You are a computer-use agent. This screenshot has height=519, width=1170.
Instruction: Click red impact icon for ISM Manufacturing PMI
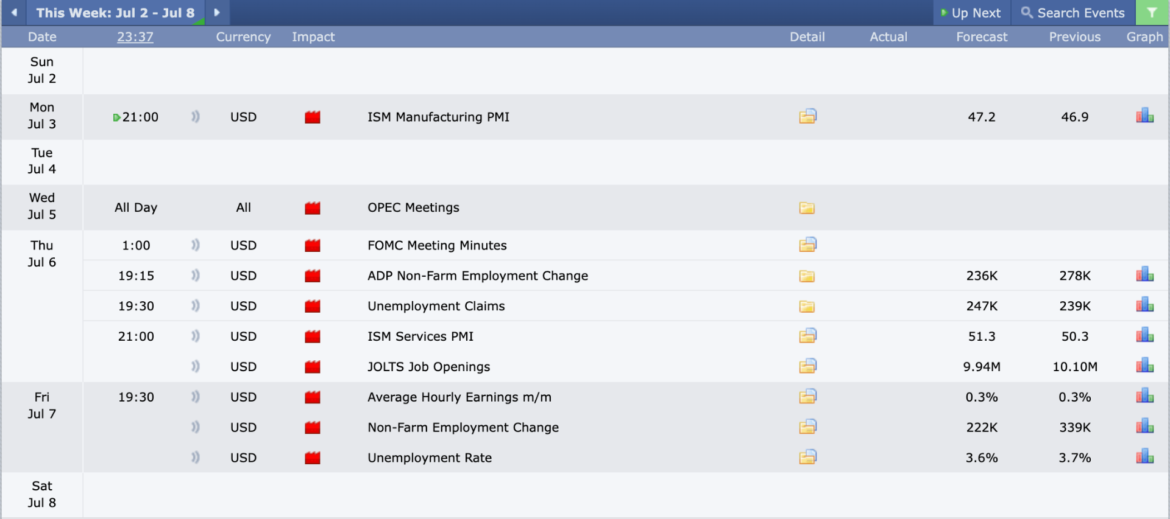point(313,117)
